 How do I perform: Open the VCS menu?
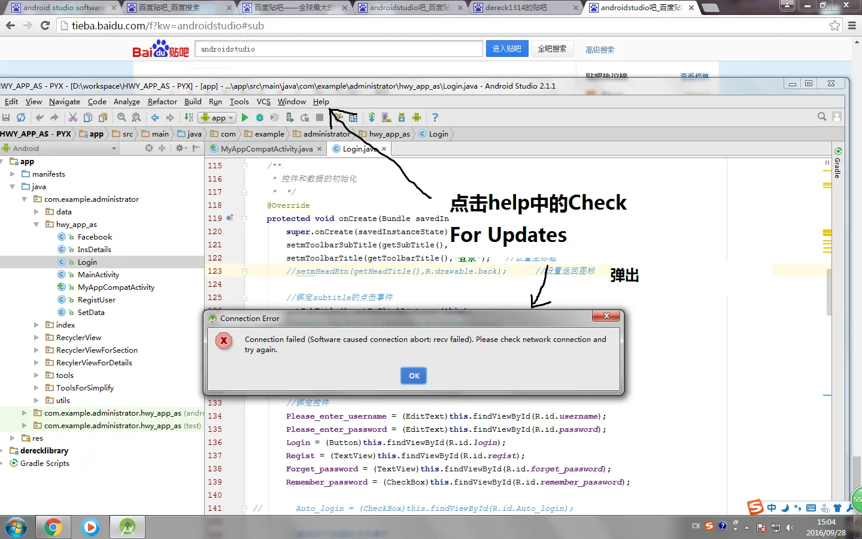(x=263, y=102)
